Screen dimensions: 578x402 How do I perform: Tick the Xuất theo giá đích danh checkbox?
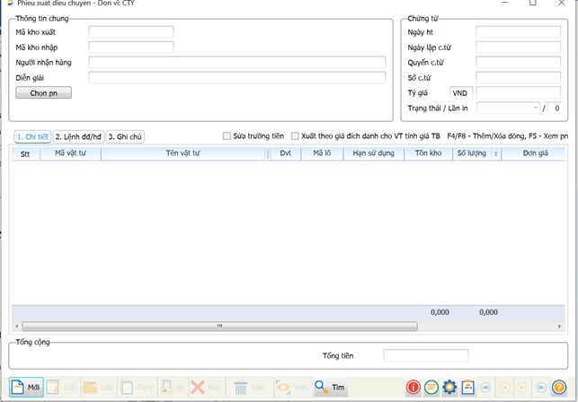click(295, 136)
